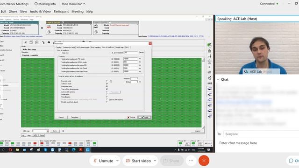Click Hide menu bar toggle

point(73,4)
